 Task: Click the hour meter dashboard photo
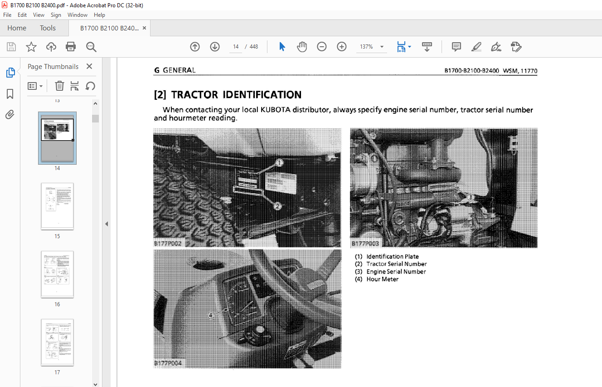[247, 309]
